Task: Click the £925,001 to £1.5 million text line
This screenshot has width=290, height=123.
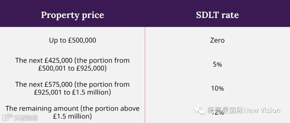Action: [73, 93]
